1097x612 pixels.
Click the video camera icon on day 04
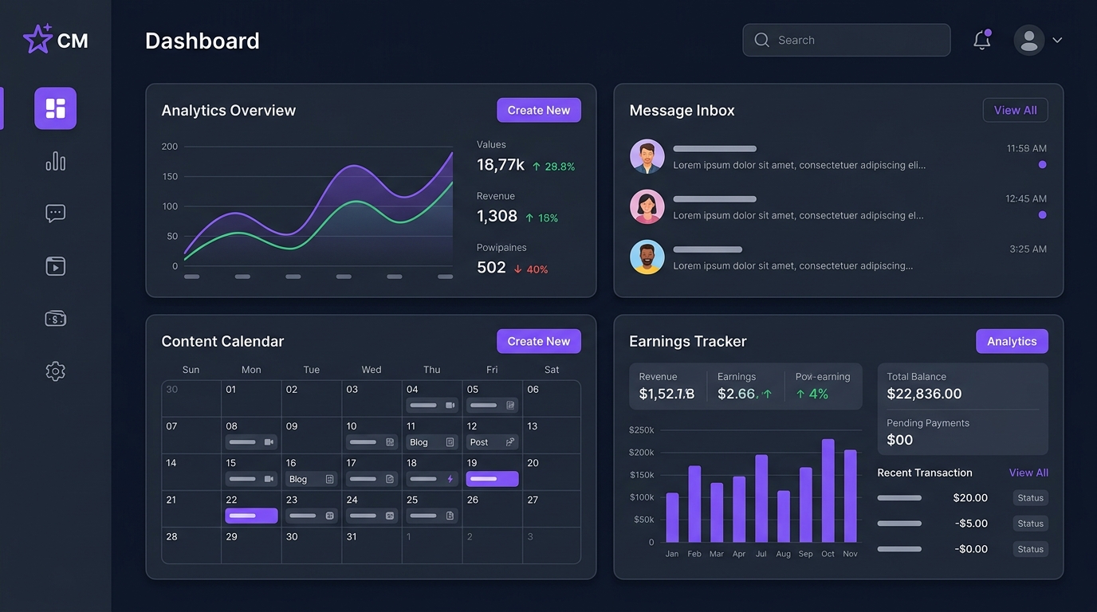[450, 406]
